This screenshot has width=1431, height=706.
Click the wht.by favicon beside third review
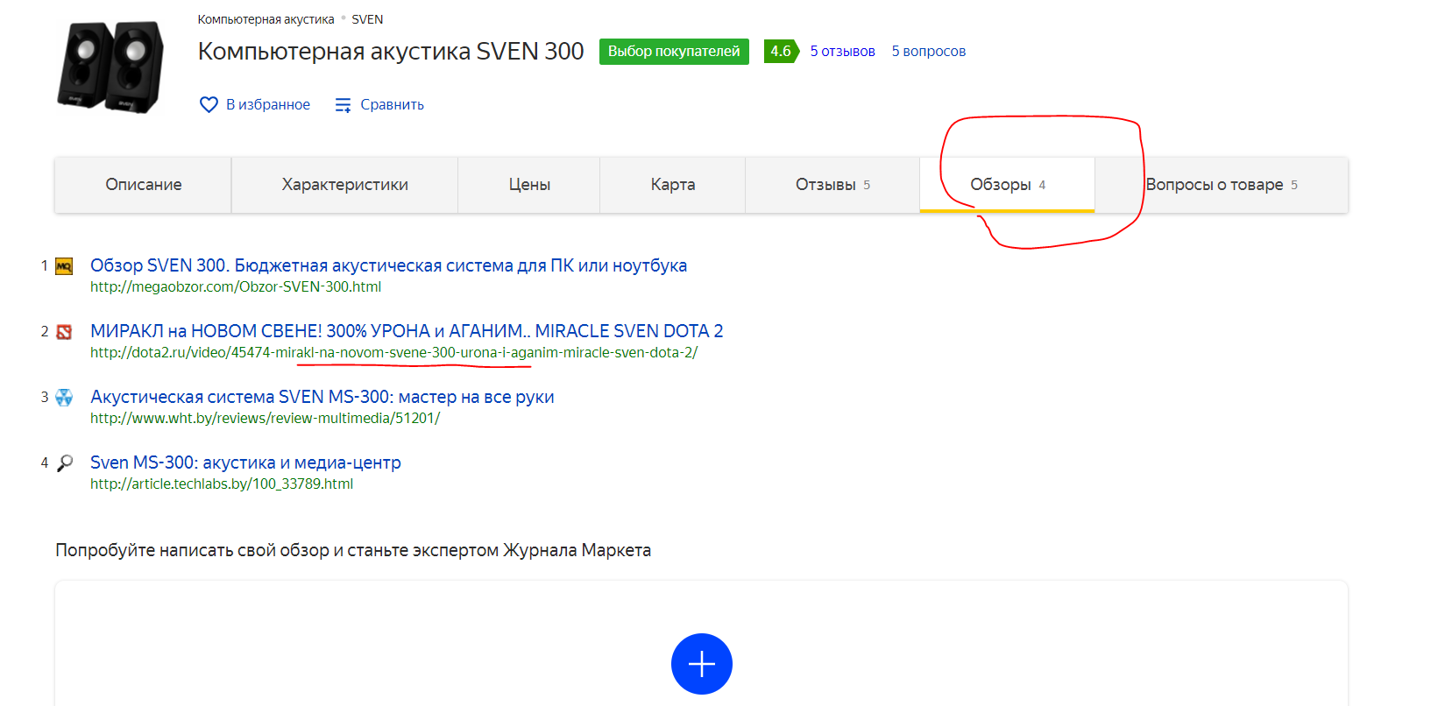tap(64, 398)
